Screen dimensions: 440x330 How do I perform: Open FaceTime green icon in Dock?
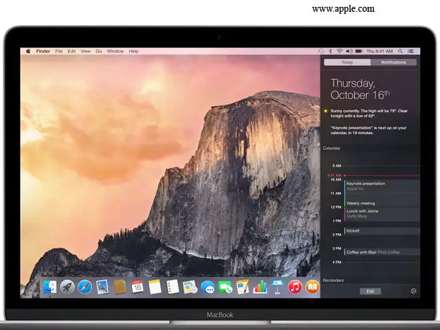point(225,287)
